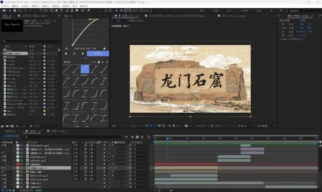Open the 50% magnification dropdown
The width and height of the screenshot is (322, 192).
116,126
